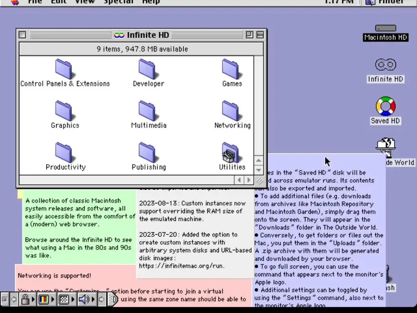Click the Control Strip monitor color depth module

43,300
